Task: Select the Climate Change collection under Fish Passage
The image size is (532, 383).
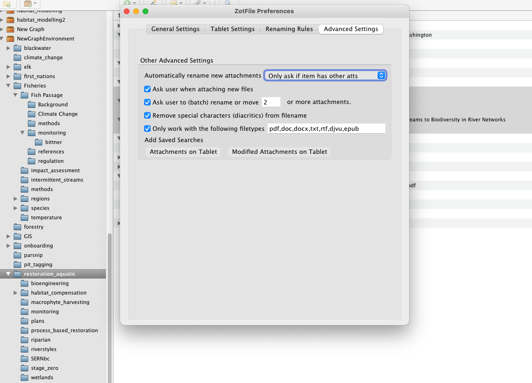Action: tap(58, 114)
